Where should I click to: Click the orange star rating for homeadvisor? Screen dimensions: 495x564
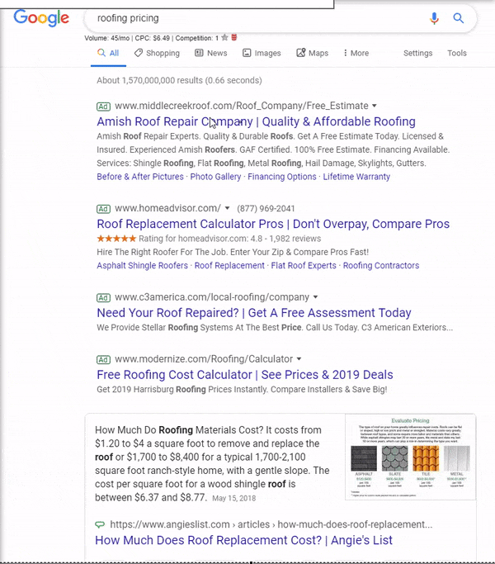point(116,239)
